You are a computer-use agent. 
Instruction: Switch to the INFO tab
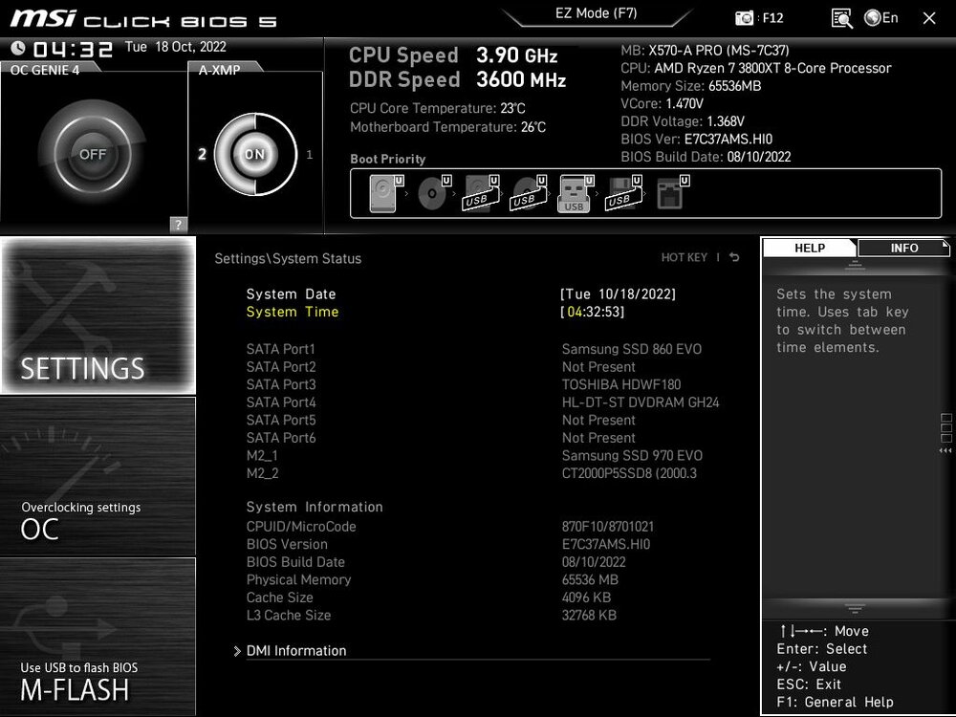903,248
